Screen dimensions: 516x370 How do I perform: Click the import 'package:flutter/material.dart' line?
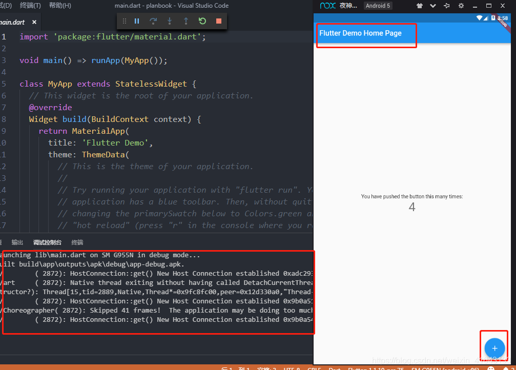[113, 37]
